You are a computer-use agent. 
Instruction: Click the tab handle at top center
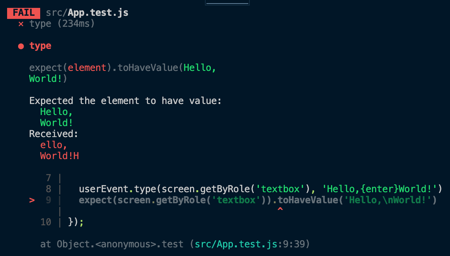[x=227, y=3]
